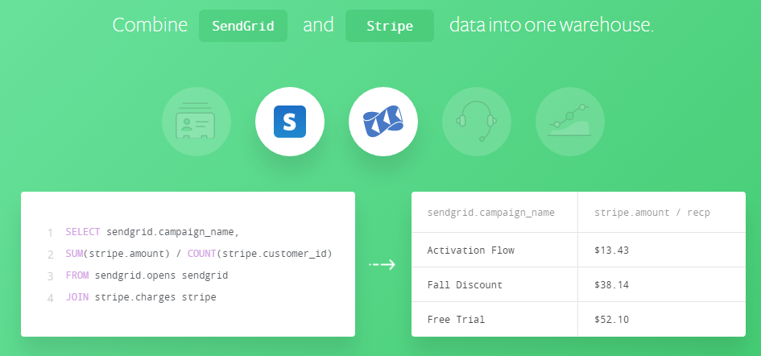
Task: Click the stripe.amount / recp column header
Action: pos(657,213)
